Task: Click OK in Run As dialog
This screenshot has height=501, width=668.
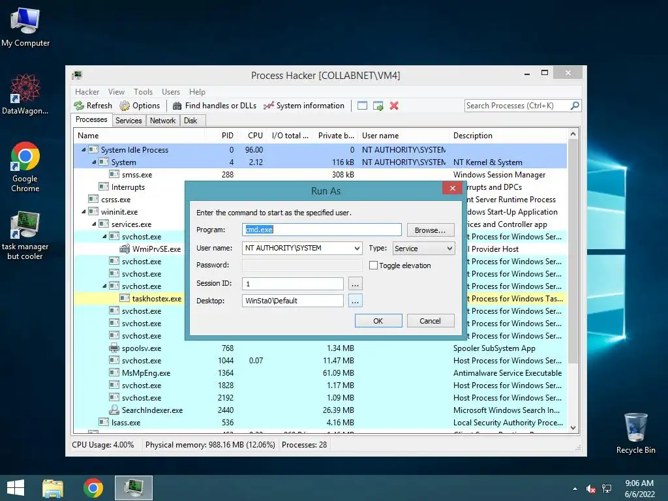Action: point(378,321)
